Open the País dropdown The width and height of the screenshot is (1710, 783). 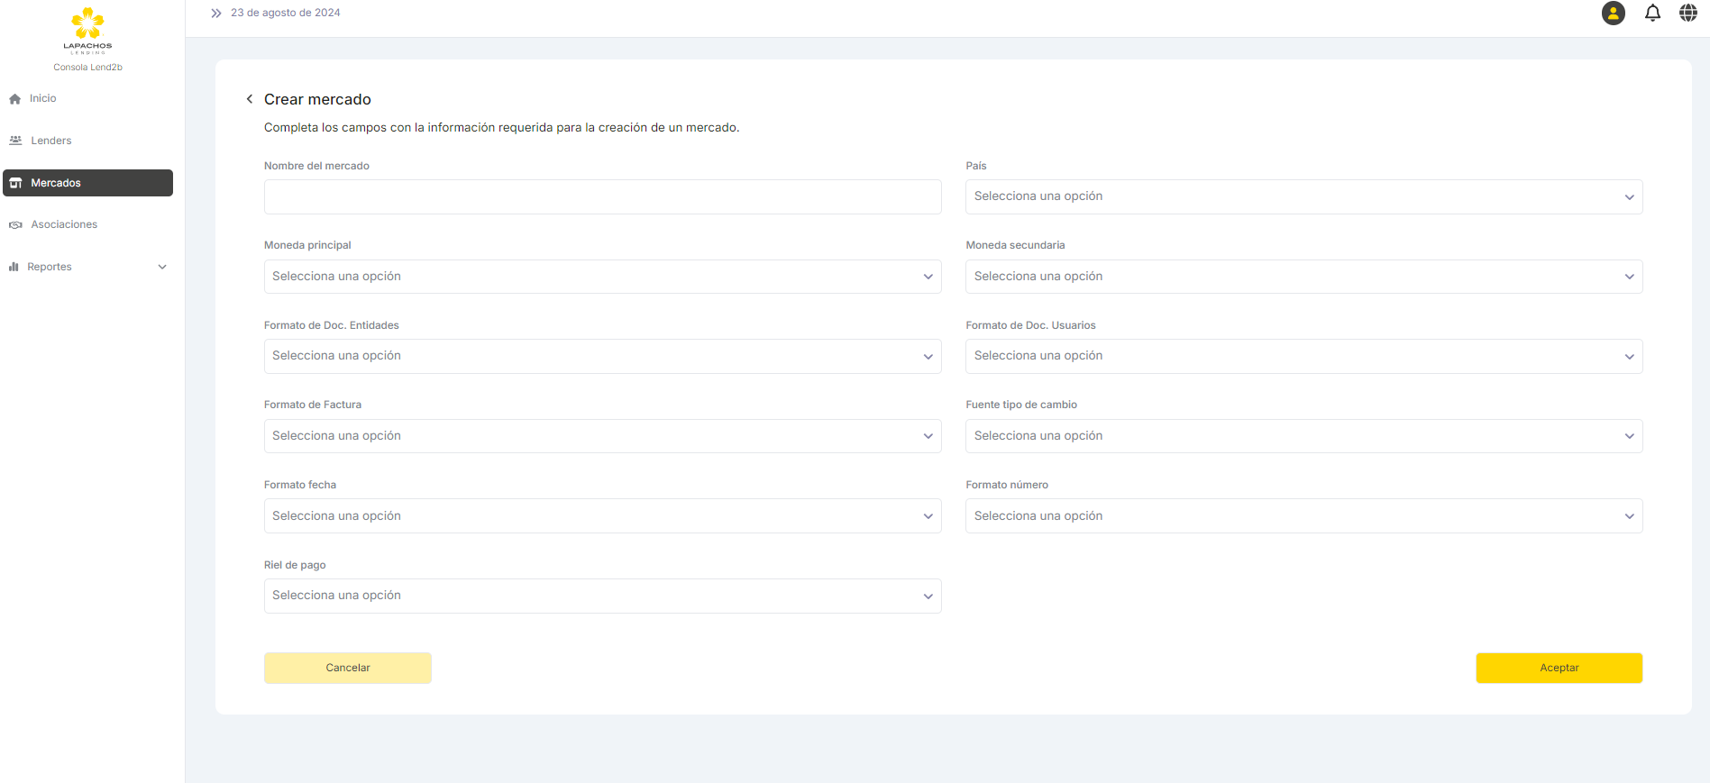[1303, 196]
